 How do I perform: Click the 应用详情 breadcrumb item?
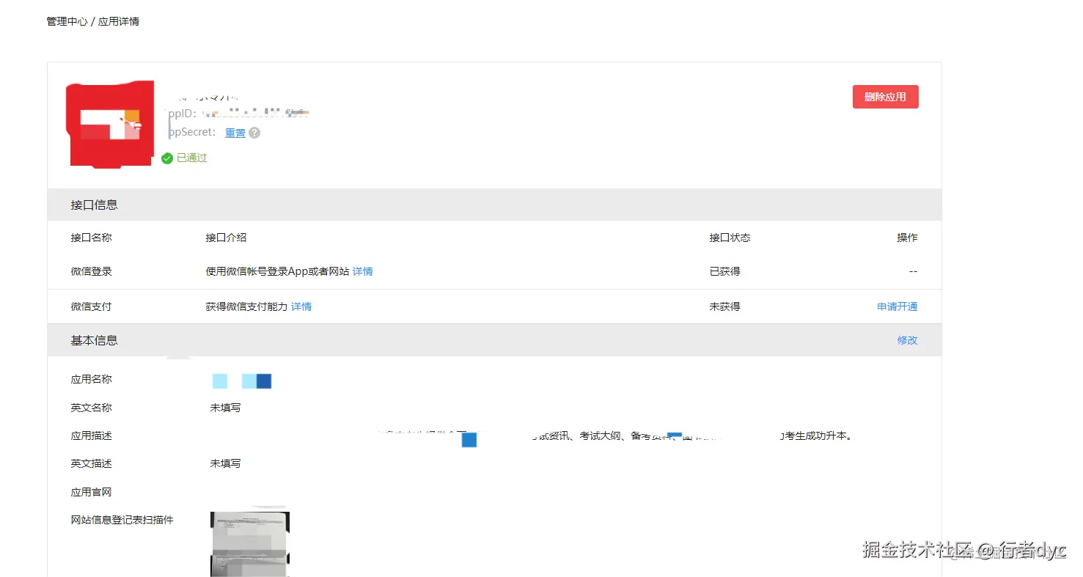click(119, 21)
